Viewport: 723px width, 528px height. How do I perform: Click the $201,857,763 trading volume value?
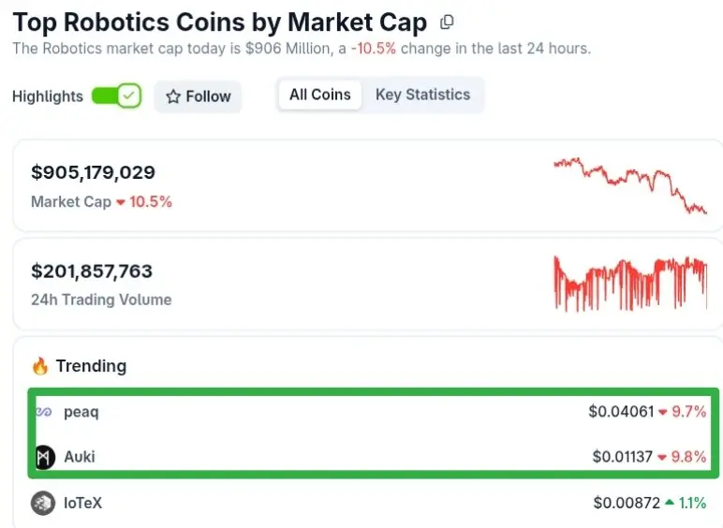[x=92, y=271]
